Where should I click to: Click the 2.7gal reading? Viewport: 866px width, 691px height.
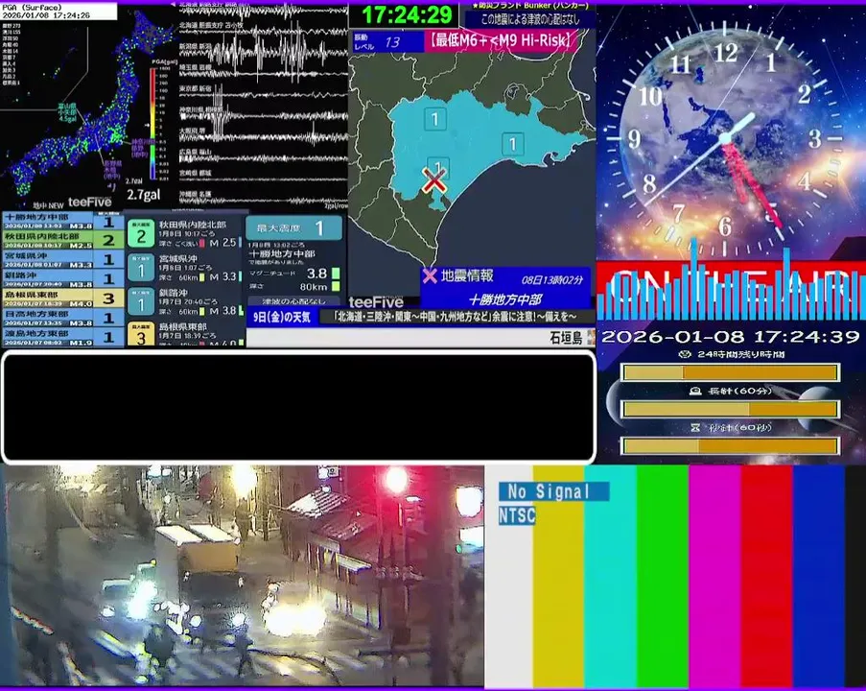click(144, 195)
